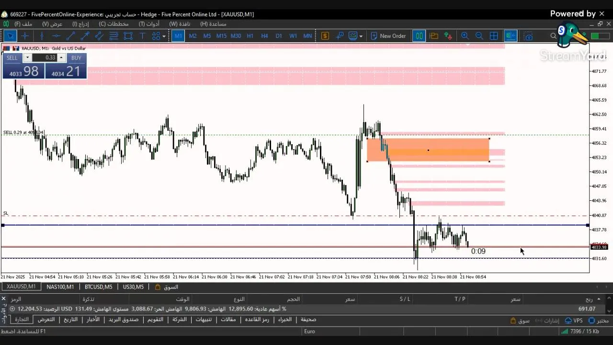
Task: Select the rectangle shape tool
Action: pos(128,36)
